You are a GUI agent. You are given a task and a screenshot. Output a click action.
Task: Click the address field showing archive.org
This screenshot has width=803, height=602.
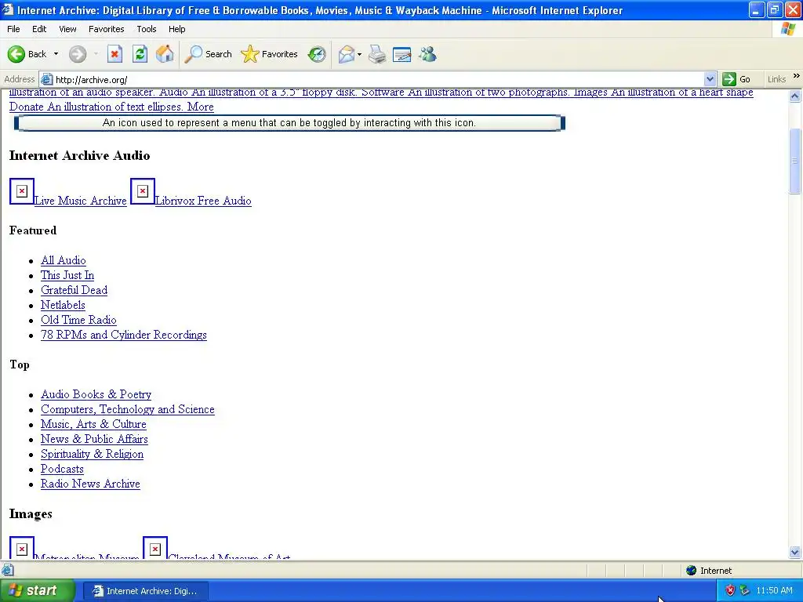tap(378, 79)
